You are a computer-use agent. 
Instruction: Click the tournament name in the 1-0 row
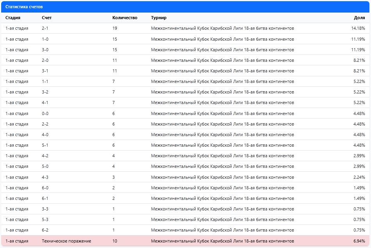click(222, 39)
